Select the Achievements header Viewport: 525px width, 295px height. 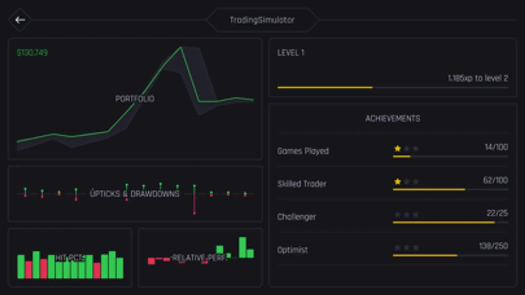(393, 118)
